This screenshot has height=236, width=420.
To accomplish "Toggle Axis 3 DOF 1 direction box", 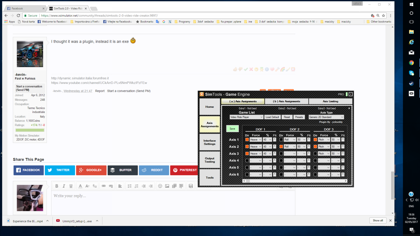I will click(247, 153).
